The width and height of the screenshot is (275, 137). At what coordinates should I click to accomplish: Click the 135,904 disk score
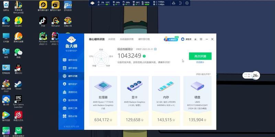tap(196, 120)
